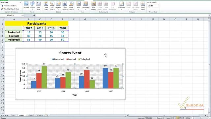Open the Gridlines options
211x119 pixels.
[x=85, y=5]
